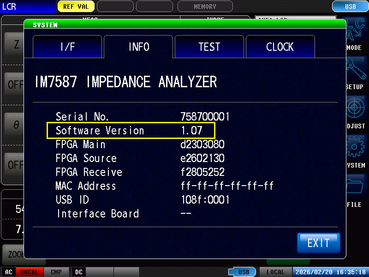Click the red UNCAL status indicator
Viewport: 369px width, 277px height.
29,272
